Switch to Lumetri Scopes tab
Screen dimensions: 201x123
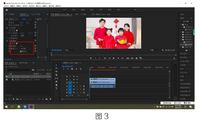(x=36, y=14)
